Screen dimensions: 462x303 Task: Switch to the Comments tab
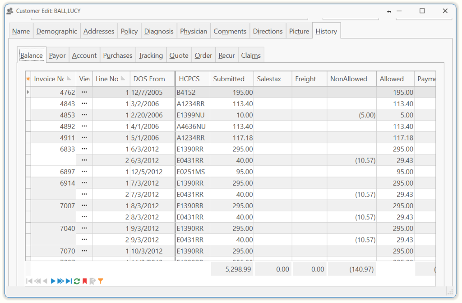tap(230, 31)
